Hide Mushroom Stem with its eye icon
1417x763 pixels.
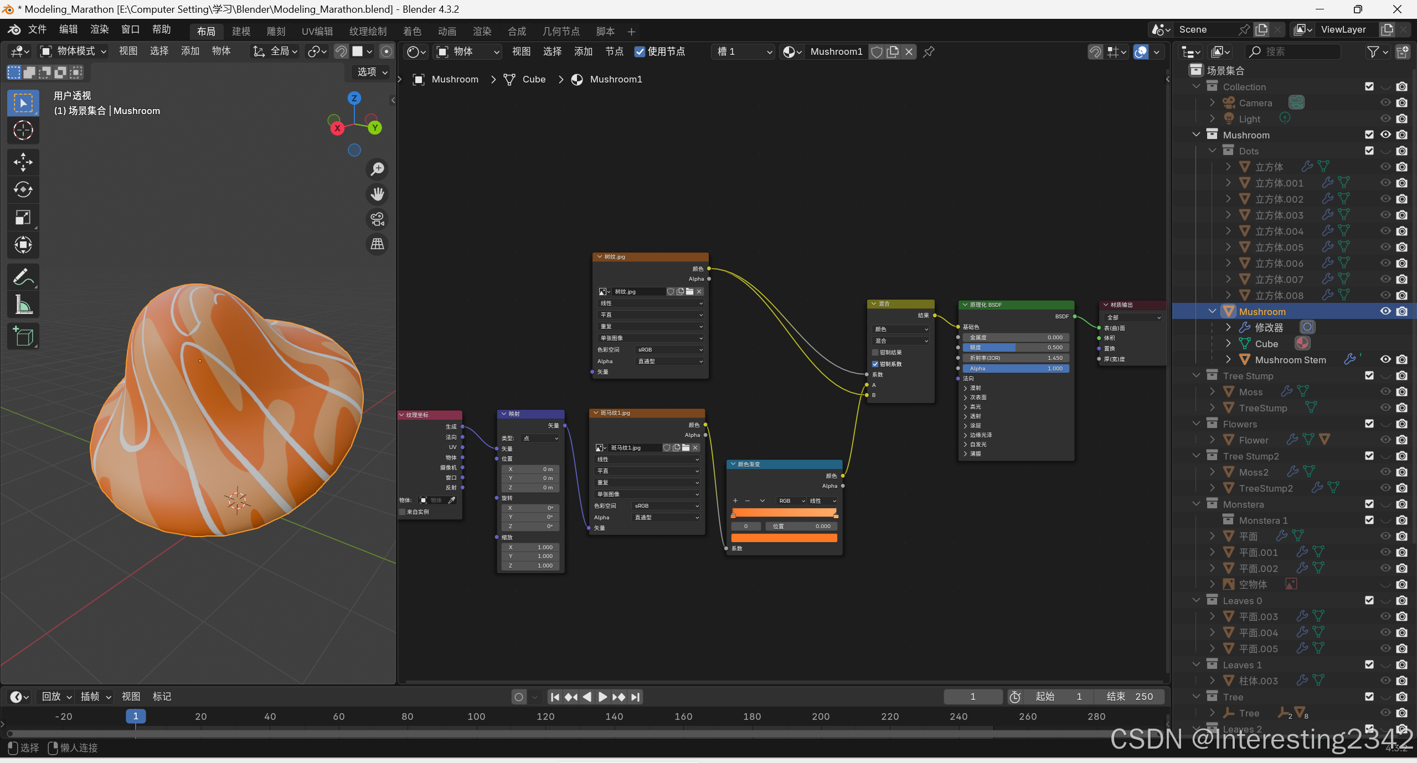[x=1385, y=359]
